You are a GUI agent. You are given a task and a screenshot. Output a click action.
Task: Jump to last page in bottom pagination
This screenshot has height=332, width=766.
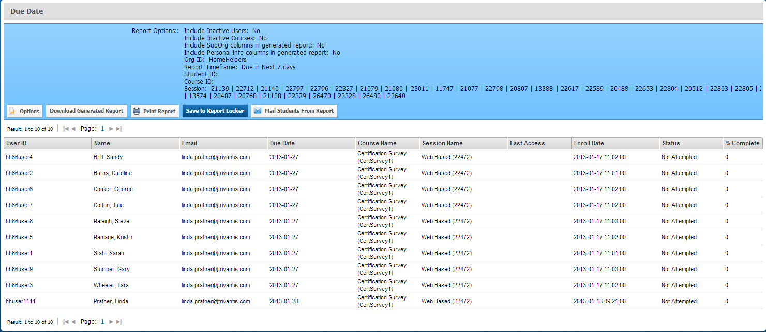119,322
